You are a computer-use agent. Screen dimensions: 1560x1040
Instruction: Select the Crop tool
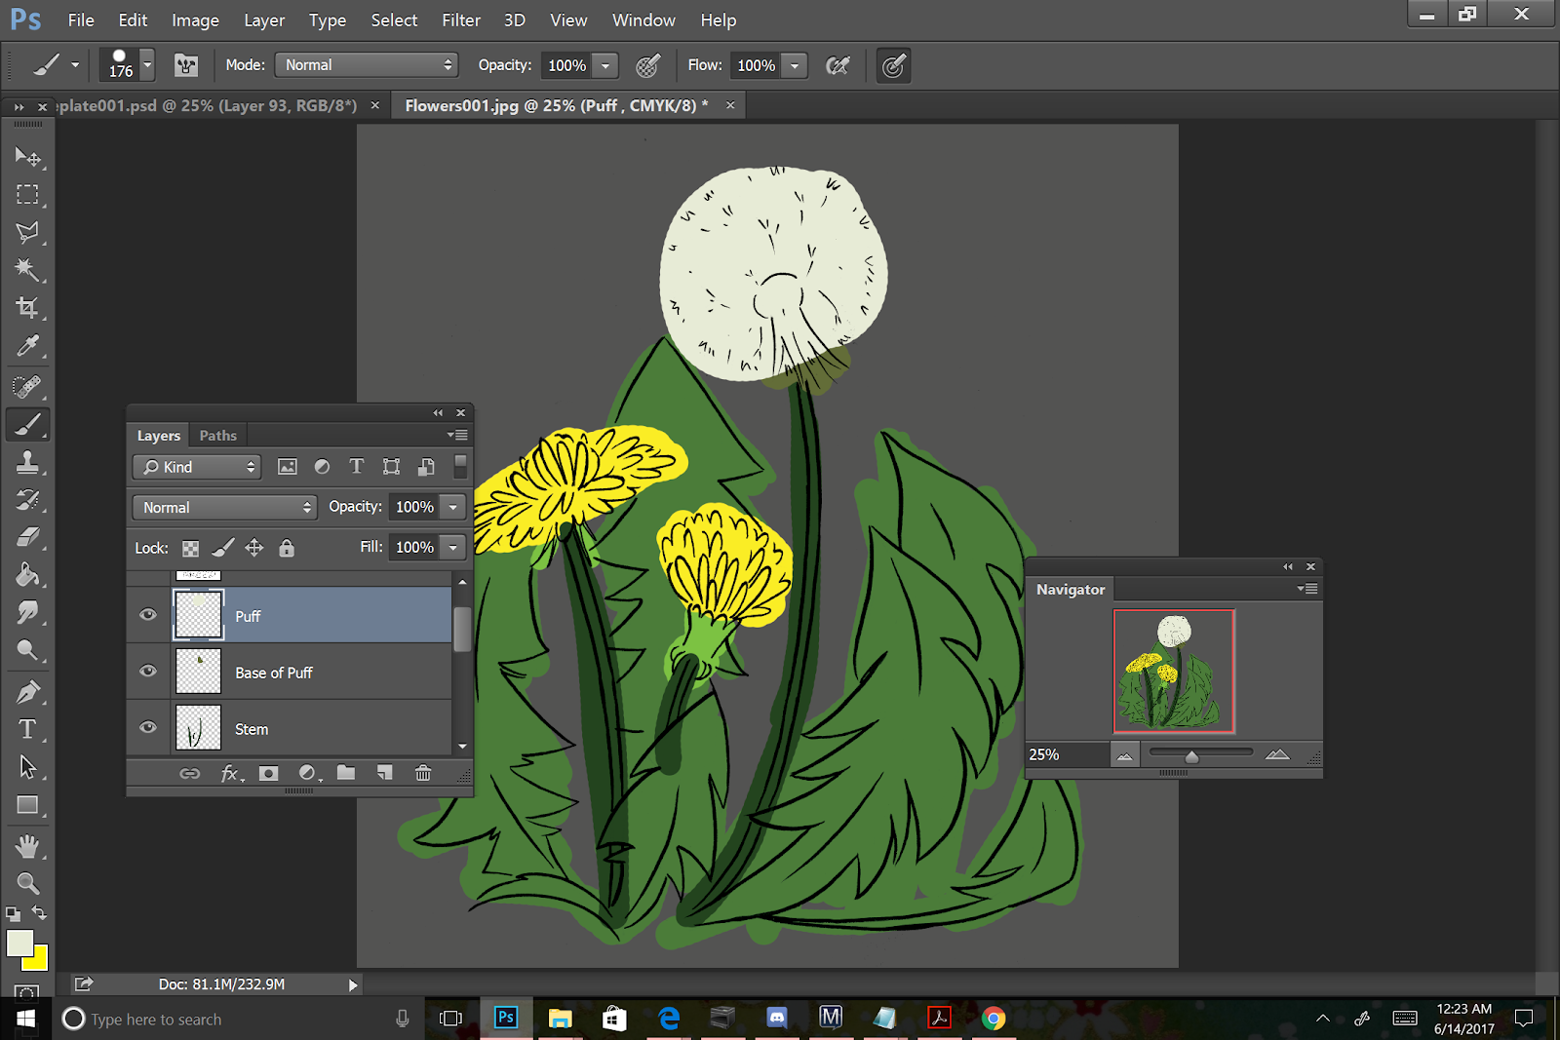27,308
